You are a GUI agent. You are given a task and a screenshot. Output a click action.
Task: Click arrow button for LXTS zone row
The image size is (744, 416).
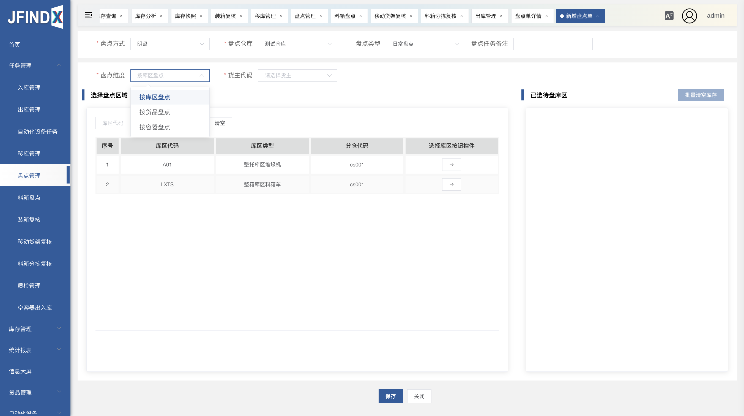(452, 184)
